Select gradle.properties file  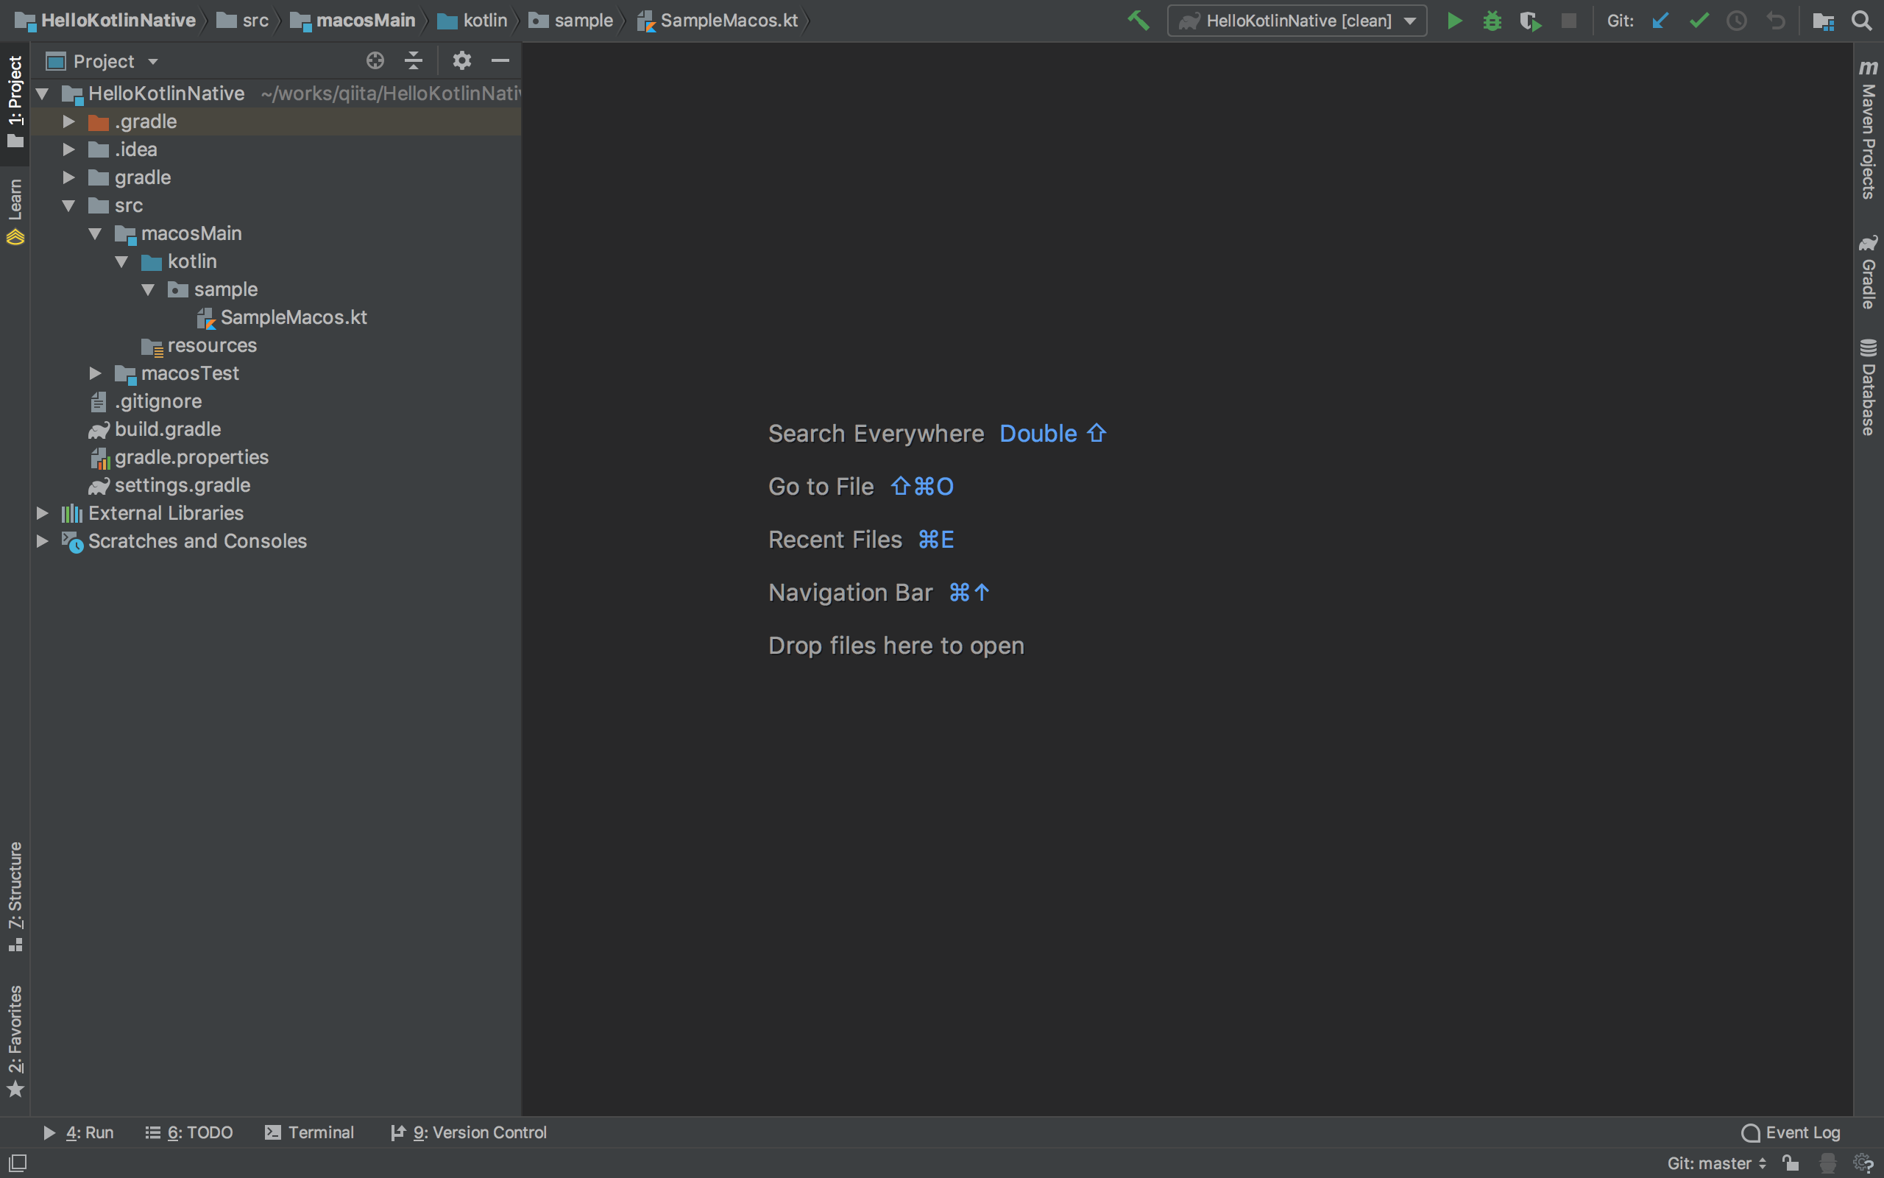point(191,457)
